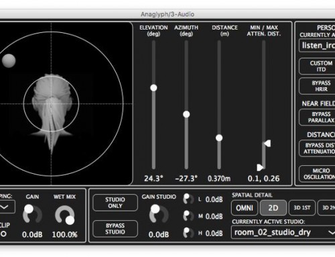Screen dimensions: 335x257
Task: Adjust the Elevation slider handle
Action: tap(153, 88)
